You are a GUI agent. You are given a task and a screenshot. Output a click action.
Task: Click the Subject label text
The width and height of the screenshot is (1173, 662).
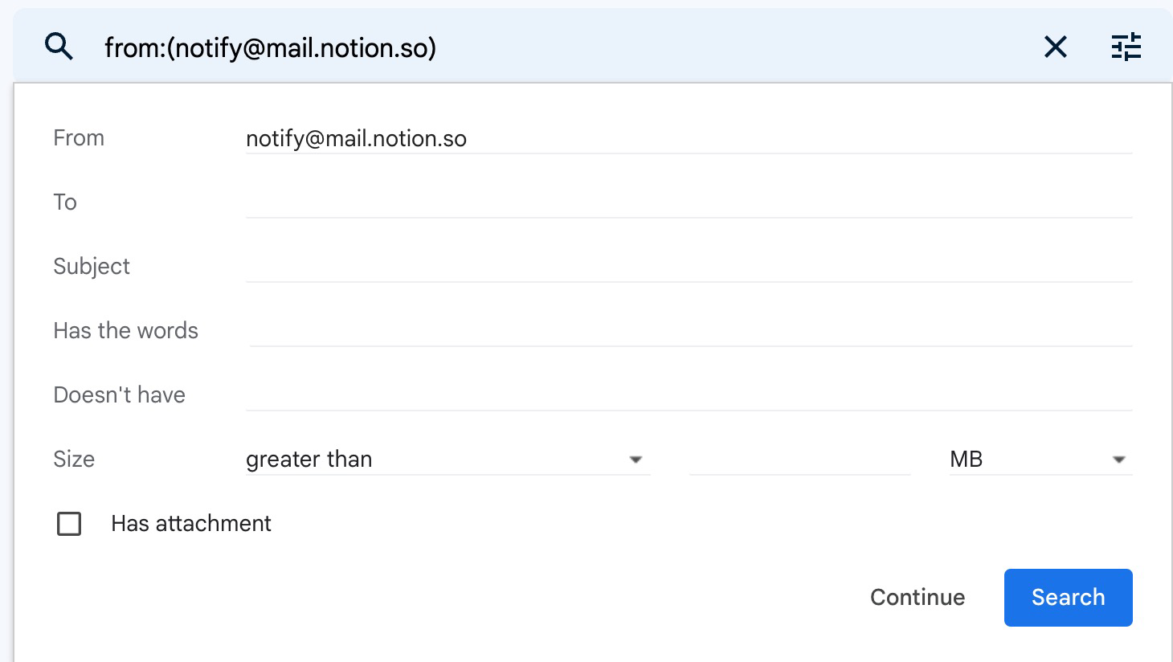point(92,267)
